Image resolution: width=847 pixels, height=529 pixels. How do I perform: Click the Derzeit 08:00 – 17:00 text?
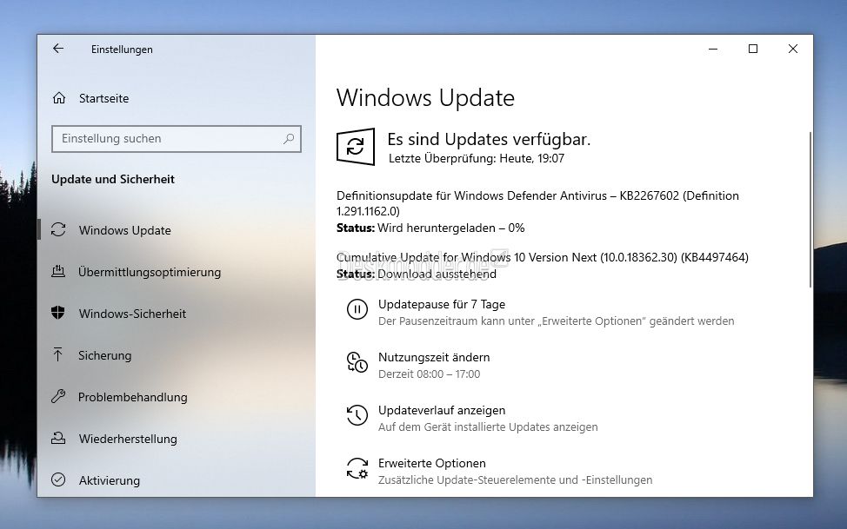(429, 374)
